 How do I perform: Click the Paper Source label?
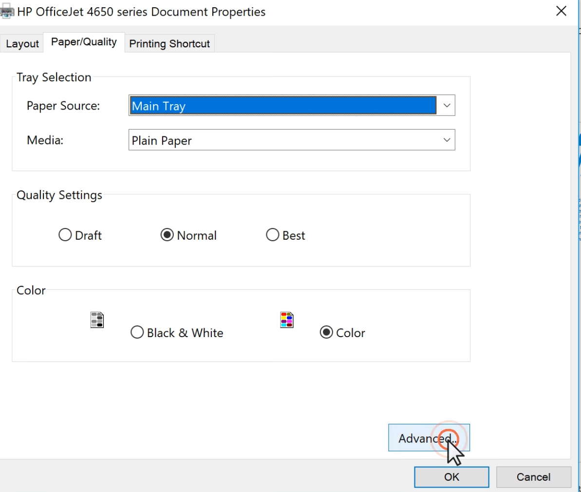coord(63,106)
